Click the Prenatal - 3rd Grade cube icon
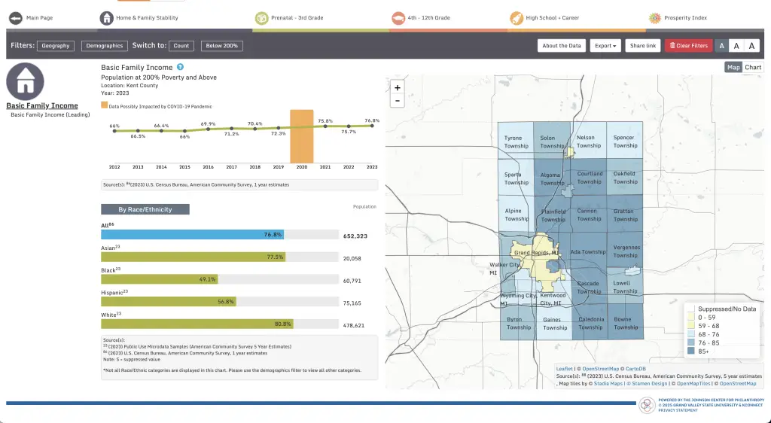Image resolution: width=771 pixels, height=423 pixels. pyautogui.click(x=261, y=17)
